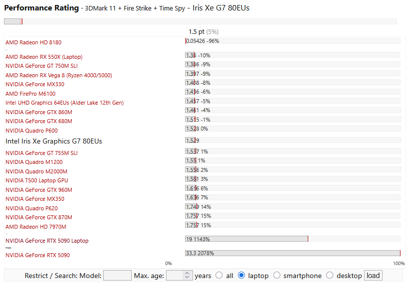Follow the NVIDIA GeForce MX330 link

[35, 85]
